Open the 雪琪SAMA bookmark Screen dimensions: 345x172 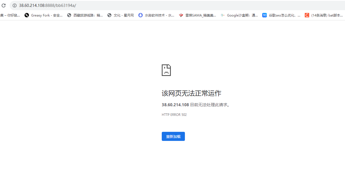[x=197, y=15]
